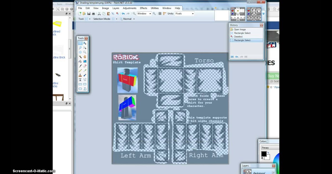The width and height of the screenshot is (332, 174).
Task: Select the Move Selected Pixels tool
Action: click(85, 43)
